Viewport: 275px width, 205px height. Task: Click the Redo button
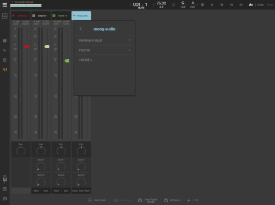pos(270,5)
